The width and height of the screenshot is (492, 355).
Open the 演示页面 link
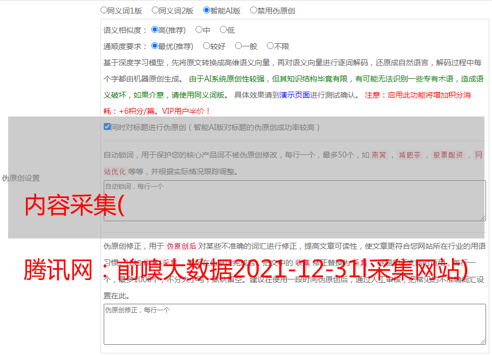point(294,95)
